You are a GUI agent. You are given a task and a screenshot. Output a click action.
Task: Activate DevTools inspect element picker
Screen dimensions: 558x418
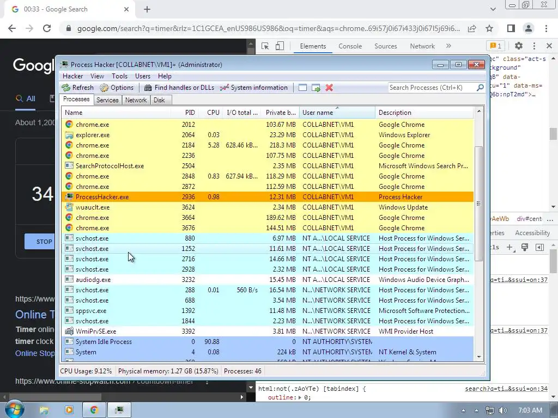coord(265,46)
